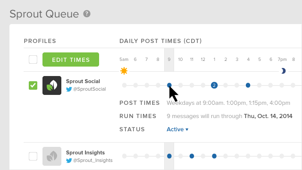The height and width of the screenshot is (170, 302).
Task: Toggle the select-all profiles checkbox
Action: coord(33,59)
